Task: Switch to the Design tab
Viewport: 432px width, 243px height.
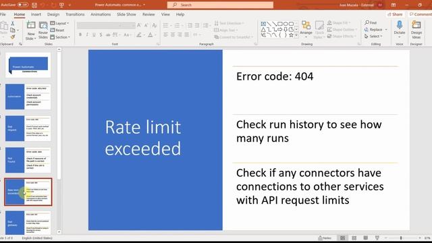Action: point(53,14)
